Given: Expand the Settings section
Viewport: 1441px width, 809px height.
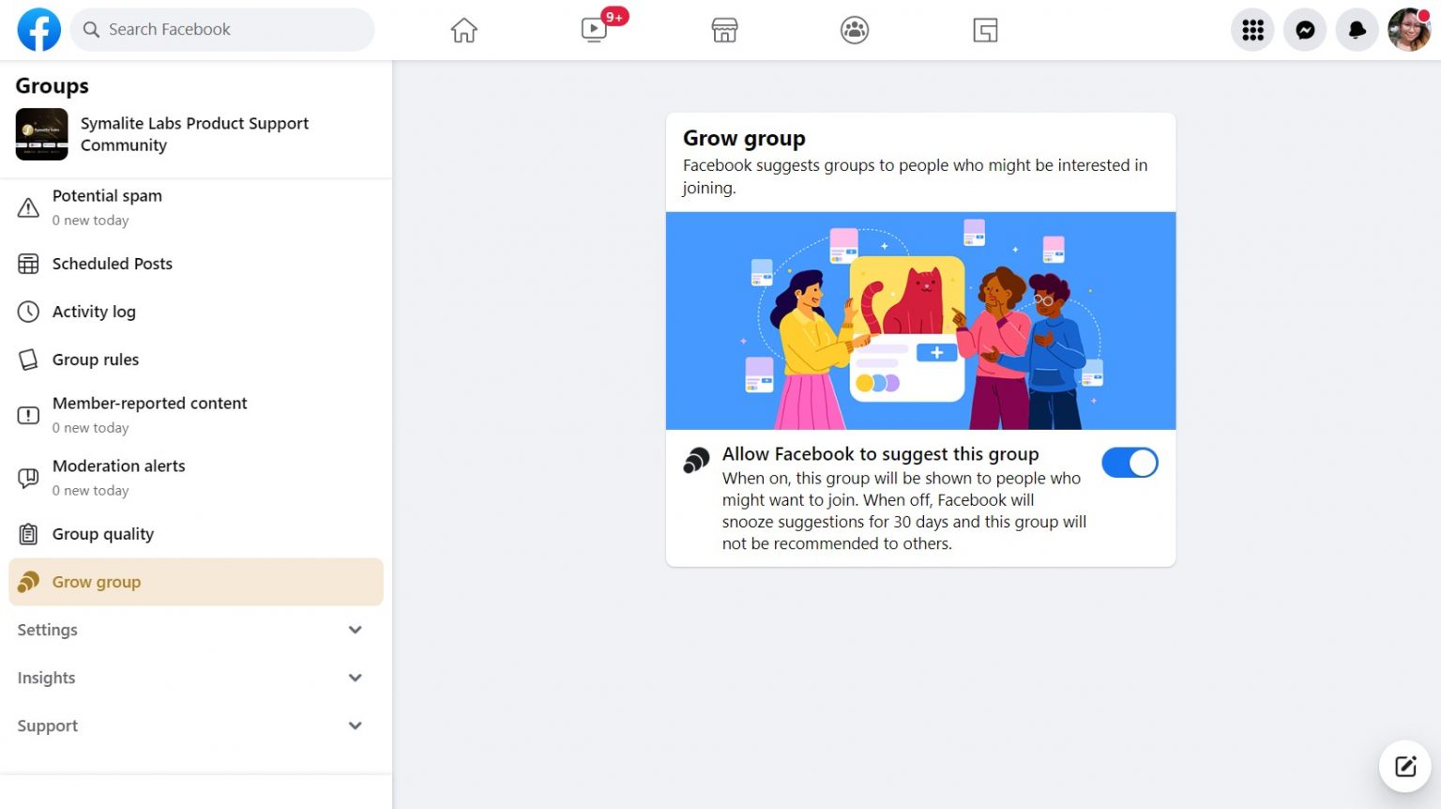Looking at the screenshot, I should click(192, 630).
